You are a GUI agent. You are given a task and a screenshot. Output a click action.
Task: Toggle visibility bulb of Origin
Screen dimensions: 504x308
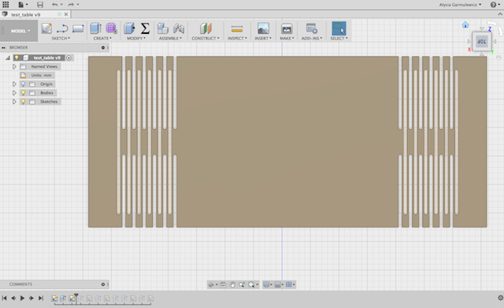point(23,84)
